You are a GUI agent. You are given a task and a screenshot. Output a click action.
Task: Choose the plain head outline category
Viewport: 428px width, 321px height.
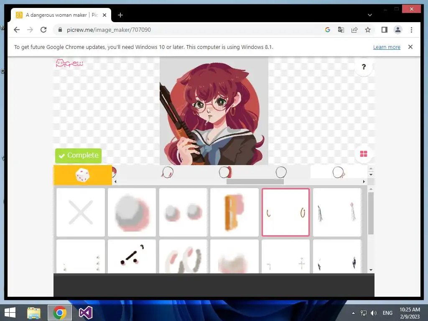(281, 172)
